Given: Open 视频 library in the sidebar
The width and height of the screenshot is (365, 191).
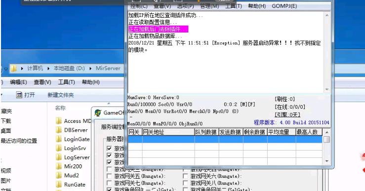Looking at the screenshot, I should pyautogui.click(x=6, y=171).
